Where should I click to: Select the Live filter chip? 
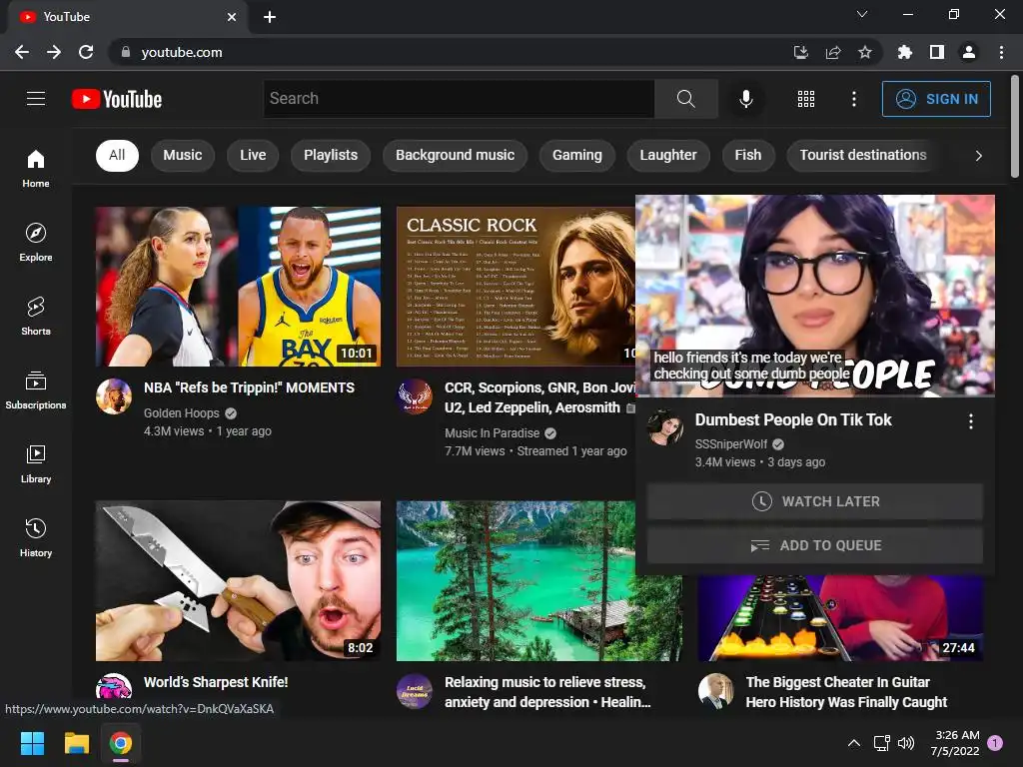pyautogui.click(x=253, y=155)
